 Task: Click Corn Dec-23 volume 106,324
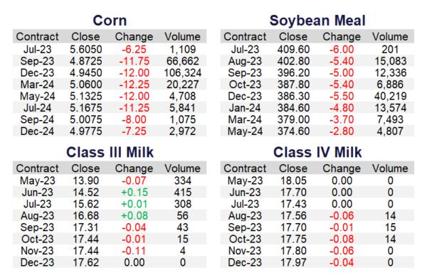click(x=183, y=73)
